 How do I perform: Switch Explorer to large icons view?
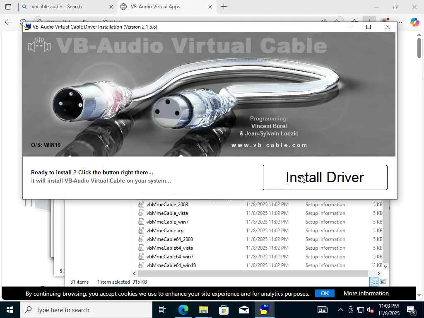tap(383, 282)
